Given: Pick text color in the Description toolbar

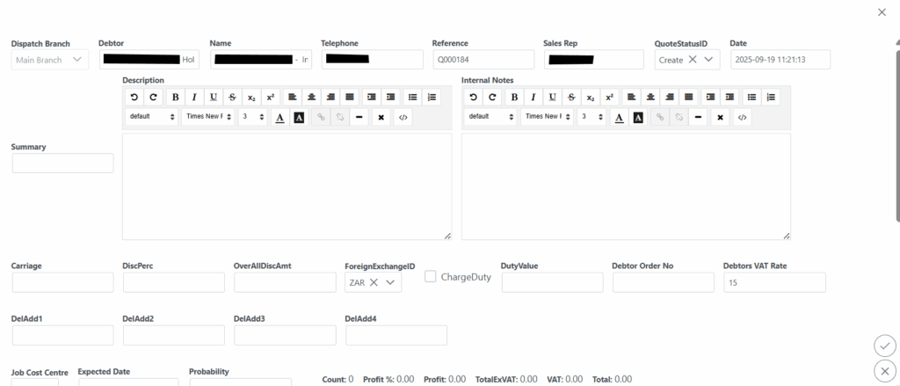Looking at the screenshot, I should click(279, 116).
